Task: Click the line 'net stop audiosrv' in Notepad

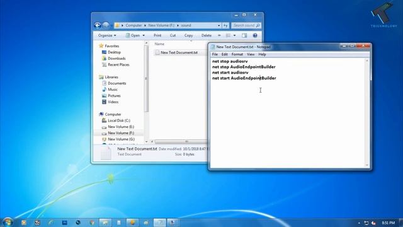Action: (230, 61)
